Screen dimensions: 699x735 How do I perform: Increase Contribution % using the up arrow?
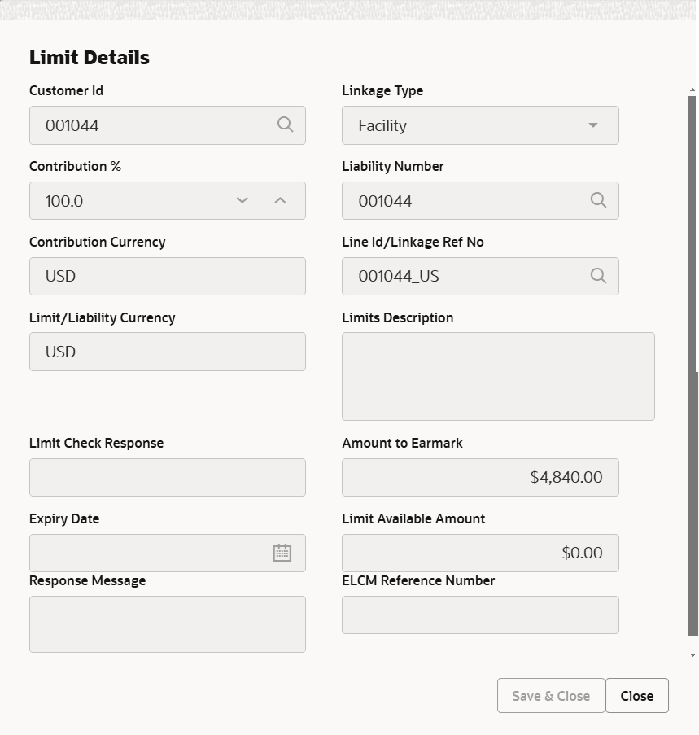point(286,200)
